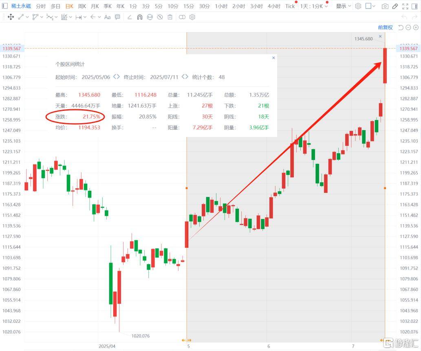Click the trash icon to delete drawings
421x351 pixels.
[170, 17]
